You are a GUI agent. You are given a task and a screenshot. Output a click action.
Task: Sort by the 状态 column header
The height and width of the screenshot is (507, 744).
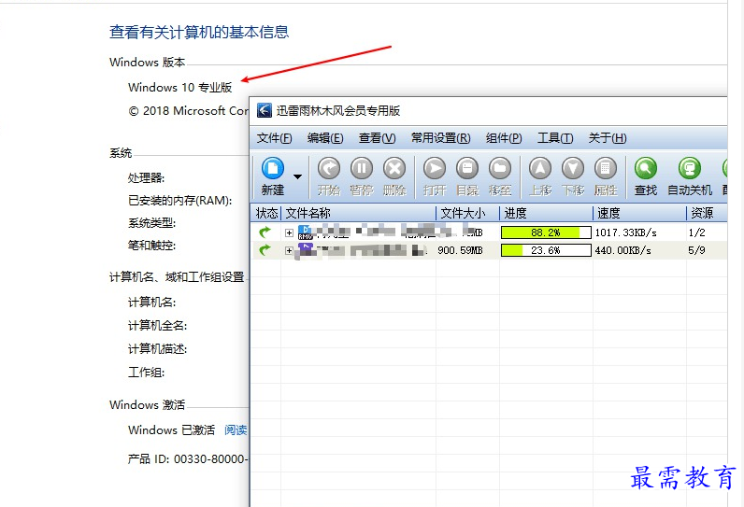coord(266,213)
